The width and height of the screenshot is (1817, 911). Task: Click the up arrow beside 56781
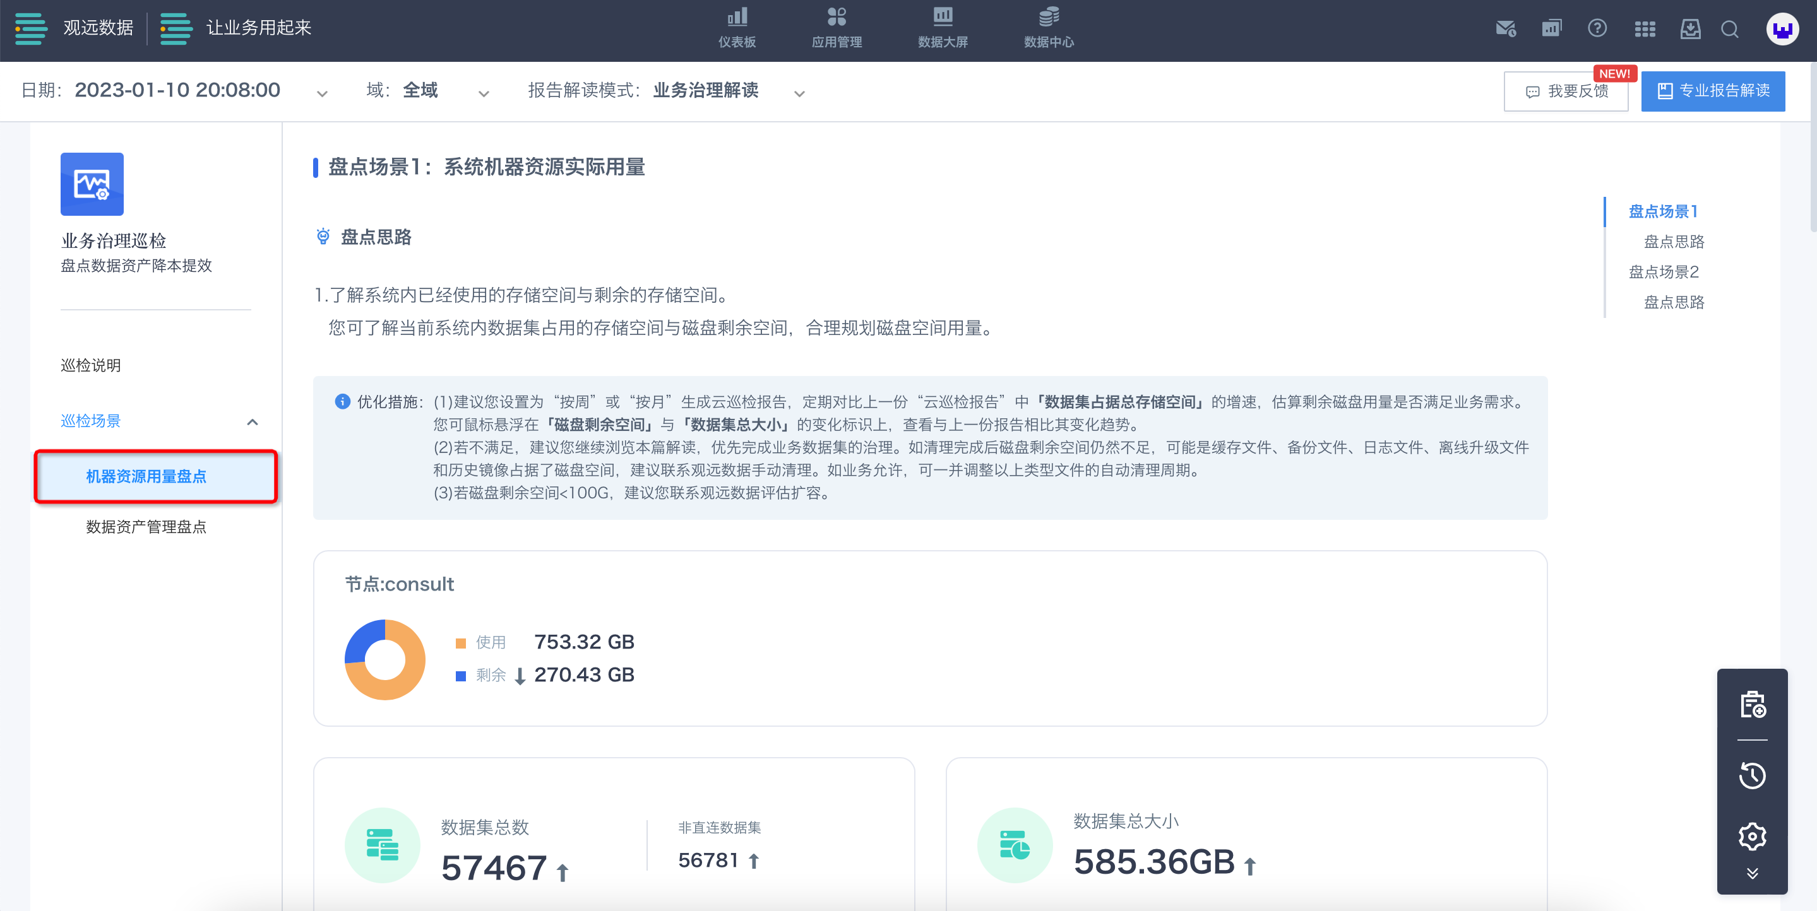pyautogui.click(x=753, y=861)
